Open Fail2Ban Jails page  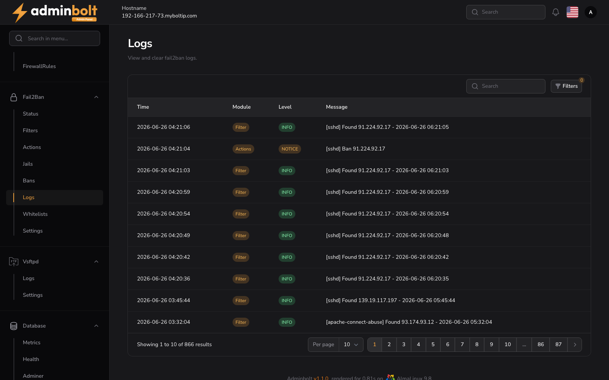point(28,164)
